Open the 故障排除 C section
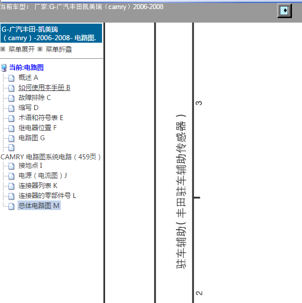 [x=35, y=97]
